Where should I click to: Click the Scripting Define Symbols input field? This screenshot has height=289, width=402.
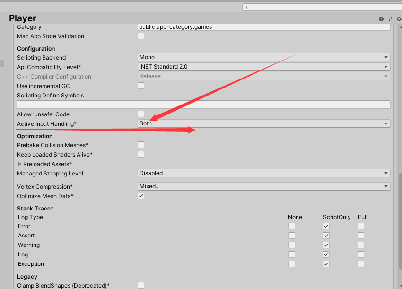click(203, 104)
